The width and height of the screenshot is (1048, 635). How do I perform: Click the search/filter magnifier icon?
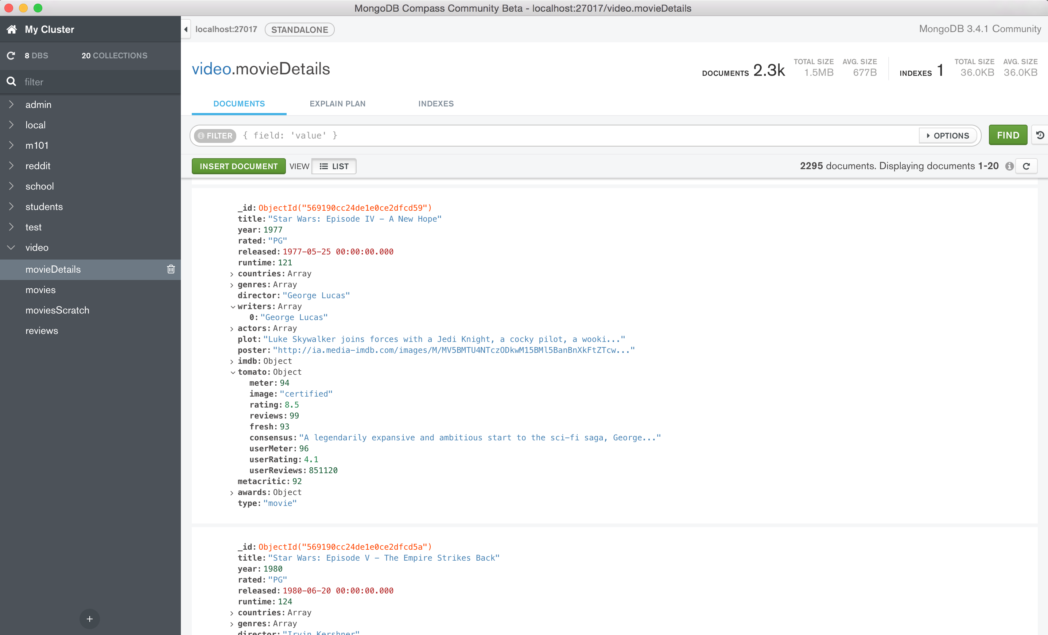(11, 82)
